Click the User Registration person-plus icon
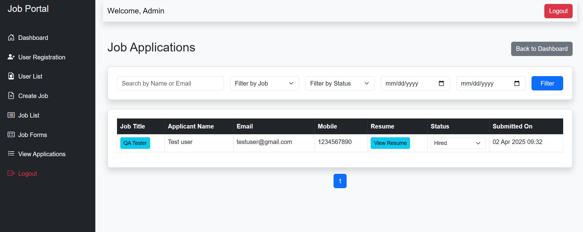Image resolution: width=583 pixels, height=232 pixels. coord(11,57)
